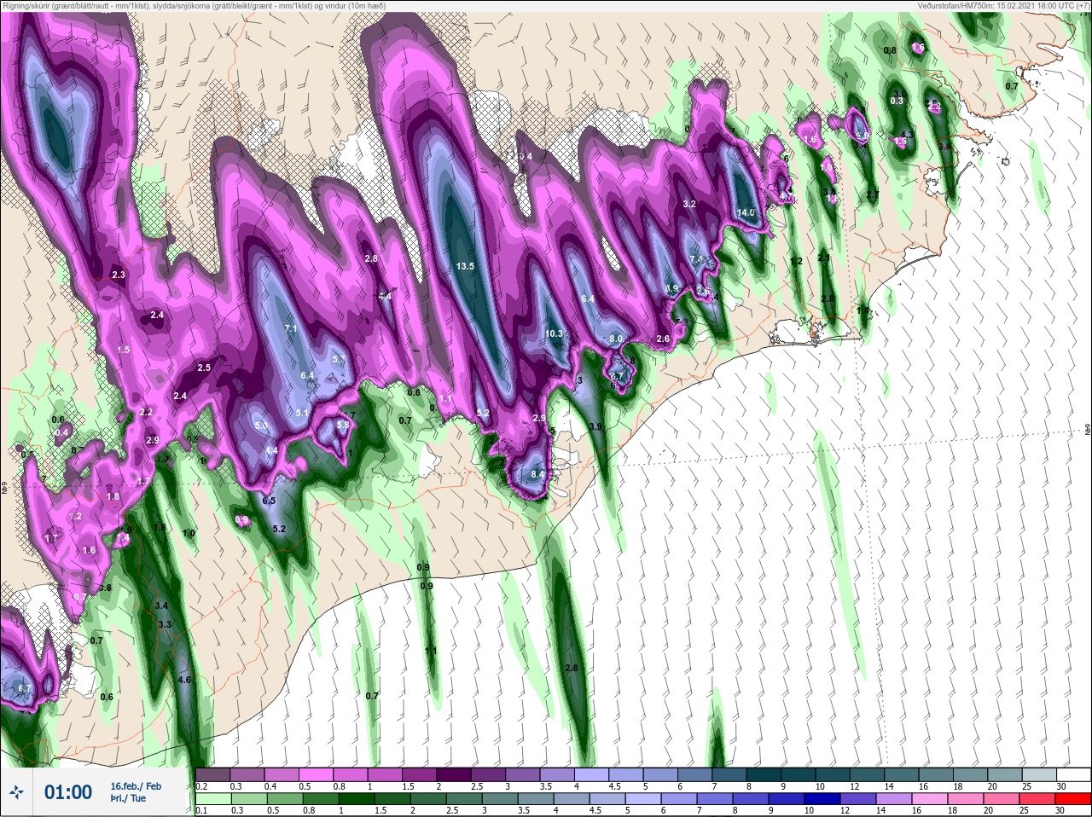Screen dimensions: 1092x817
Task: Click the 3.9 precipitation value on the map
Action: pyautogui.click(x=595, y=426)
